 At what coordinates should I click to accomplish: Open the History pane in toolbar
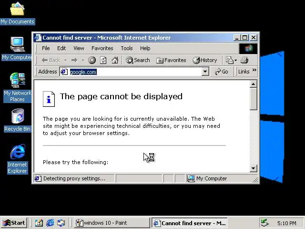[x=204, y=60]
